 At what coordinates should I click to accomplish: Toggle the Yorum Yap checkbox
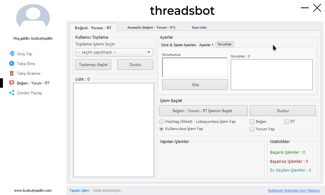pos(262,129)
